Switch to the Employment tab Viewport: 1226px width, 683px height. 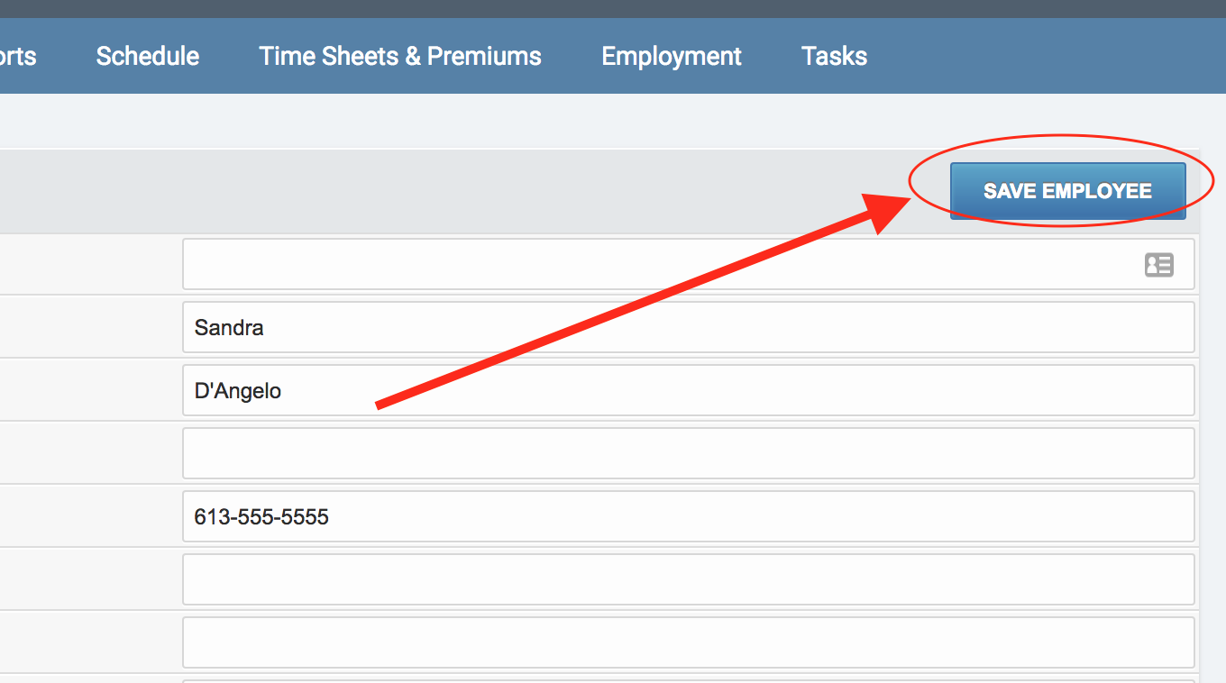(672, 56)
